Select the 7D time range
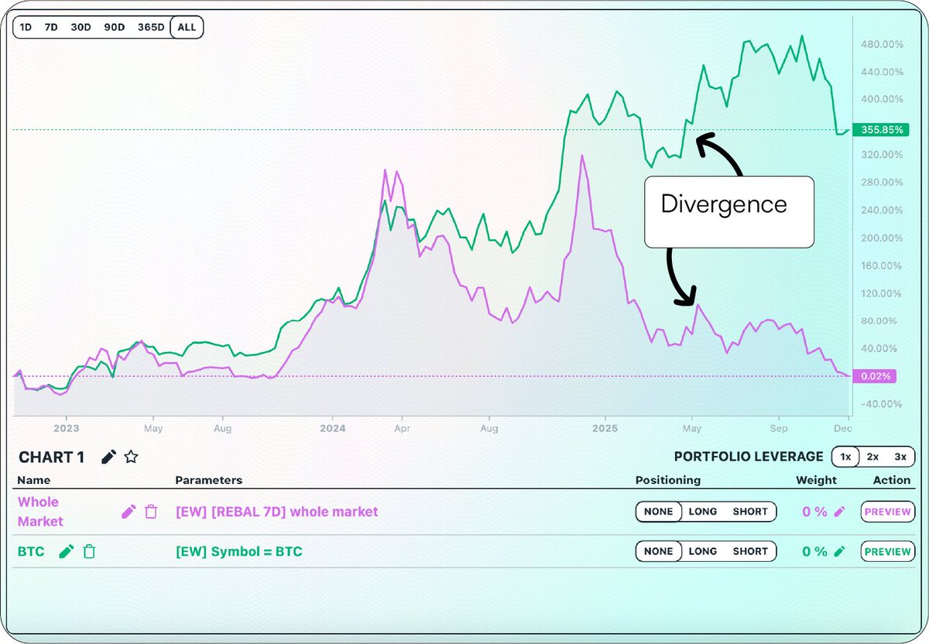This screenshot has height=644, width=929. pos(50,27)
